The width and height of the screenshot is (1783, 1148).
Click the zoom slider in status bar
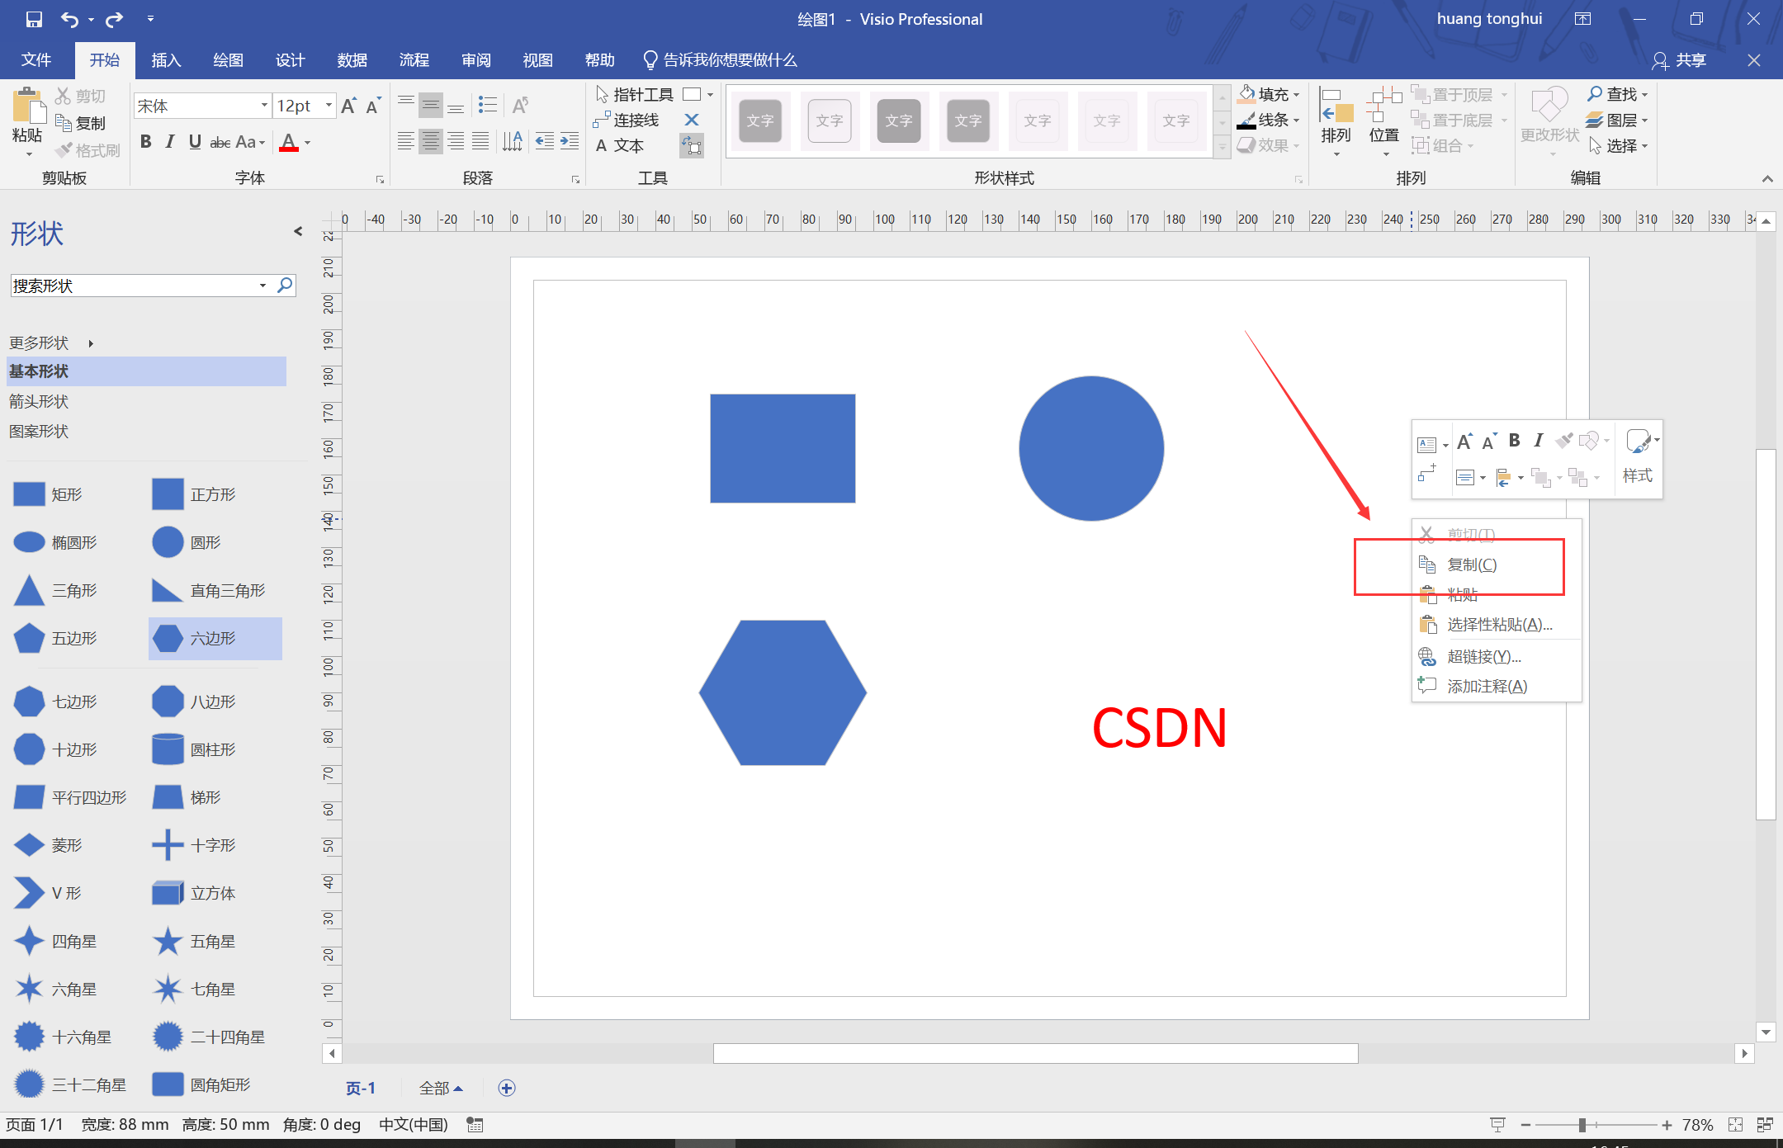pyautogui.click(x=1582, y=1125)
